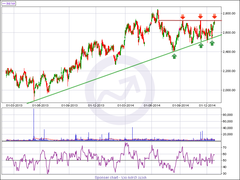This screenshot has height=180, width=240.
Task: Click the 70 level on the oscillator axis
Action: (x=224, y=148)
